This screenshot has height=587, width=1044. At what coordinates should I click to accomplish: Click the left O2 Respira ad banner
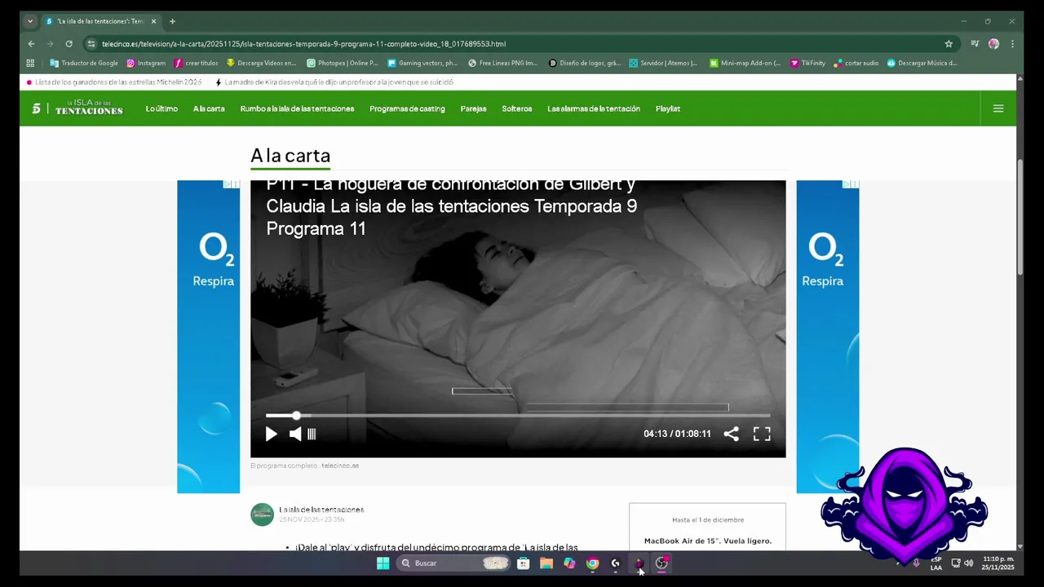208,337
